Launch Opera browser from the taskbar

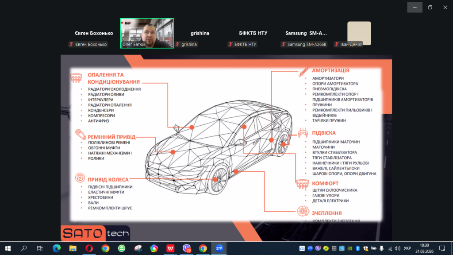[x=89, y=248]
